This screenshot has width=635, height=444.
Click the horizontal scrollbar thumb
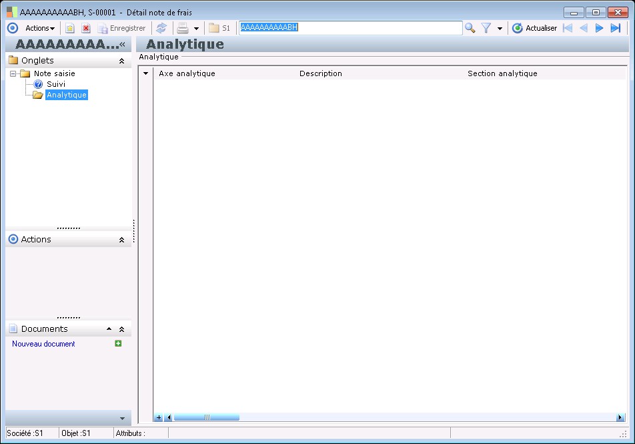[207, 417]
